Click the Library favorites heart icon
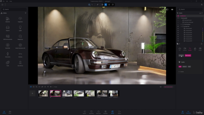Image resolution: width=204 pixels, height=115 pixels. tap(25, 13)
